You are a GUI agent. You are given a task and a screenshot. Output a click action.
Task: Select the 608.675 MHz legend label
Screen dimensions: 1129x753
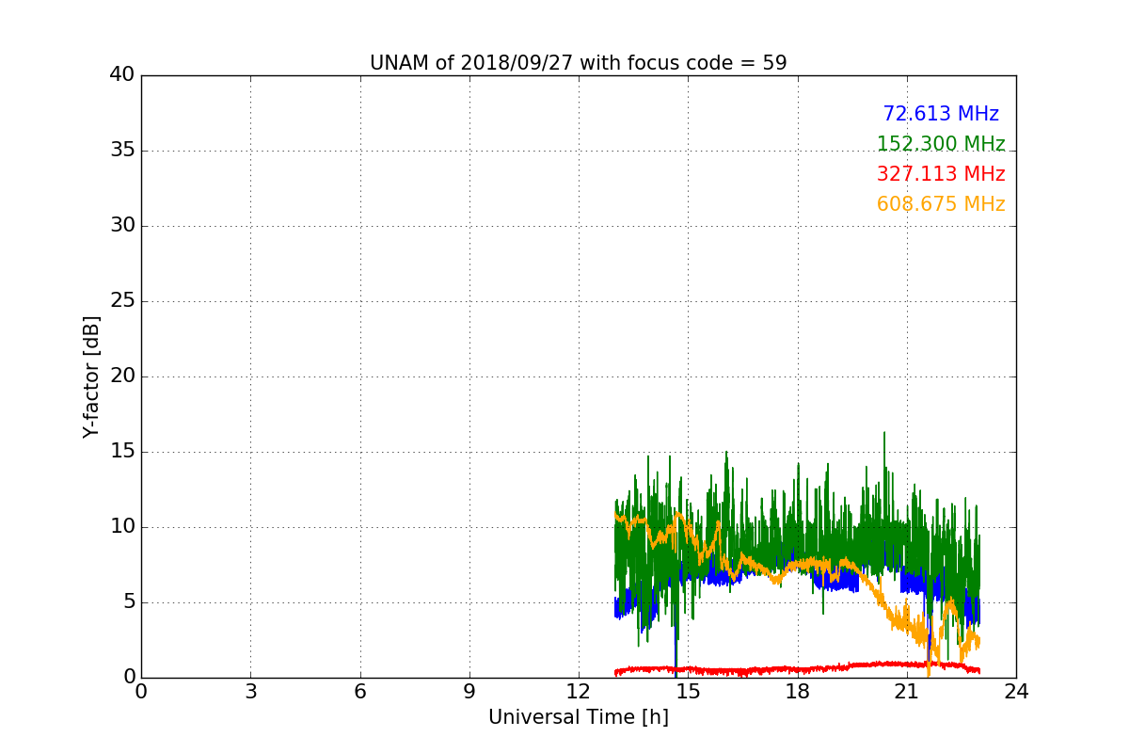[941, 204]
